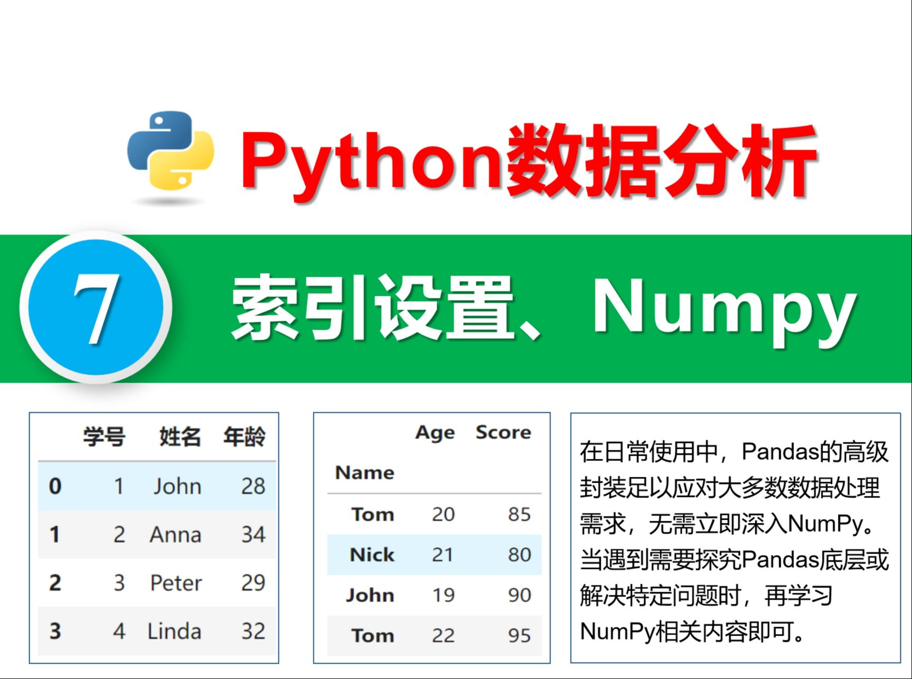Select the bold row index 1 beside Anna
This screenshot has width=912, height=679.
[55, 534]
